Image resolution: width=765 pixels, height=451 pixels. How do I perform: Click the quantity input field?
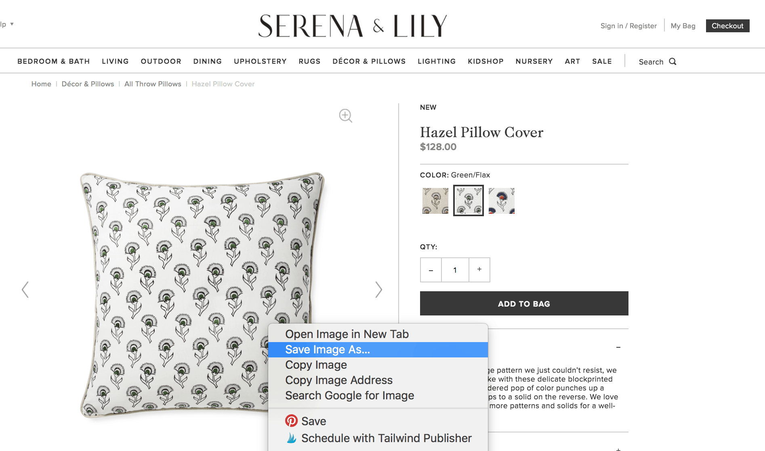coord(455,270)
